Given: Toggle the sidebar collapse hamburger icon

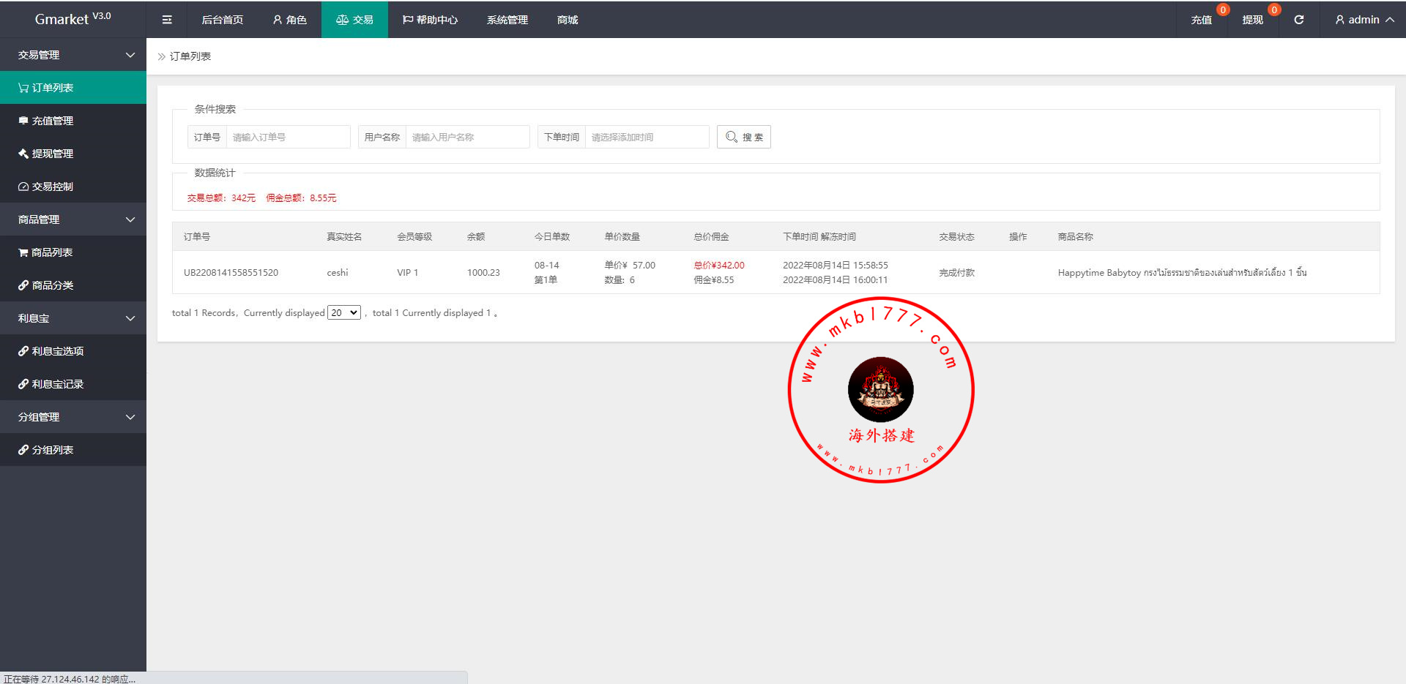Looking at the screenshot, I should pyautogui.click(x=167, y=20).
